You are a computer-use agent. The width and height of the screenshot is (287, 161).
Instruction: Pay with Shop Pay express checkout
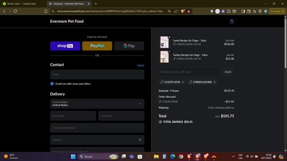(x=65, y=46)
